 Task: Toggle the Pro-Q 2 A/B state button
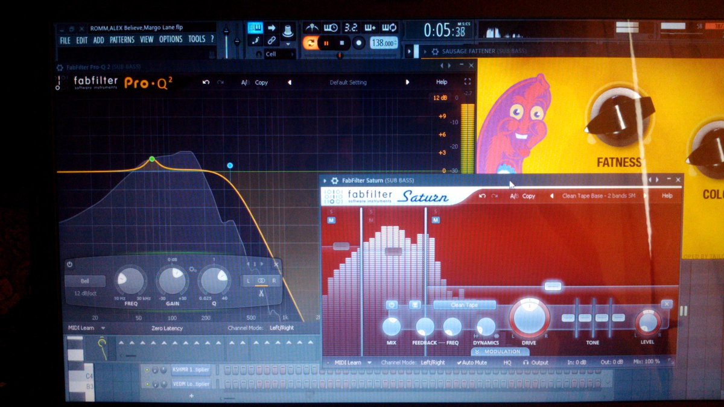point(245,83)
